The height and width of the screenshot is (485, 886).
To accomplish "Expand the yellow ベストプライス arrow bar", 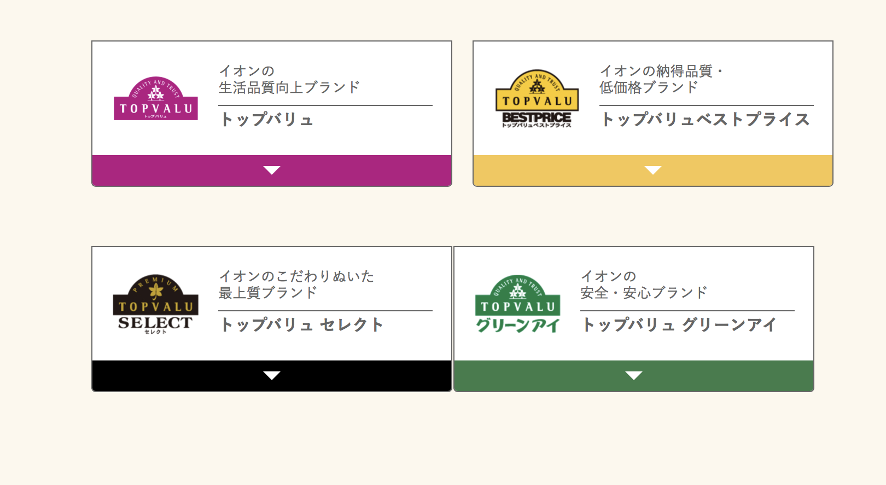I will point(653,170).
